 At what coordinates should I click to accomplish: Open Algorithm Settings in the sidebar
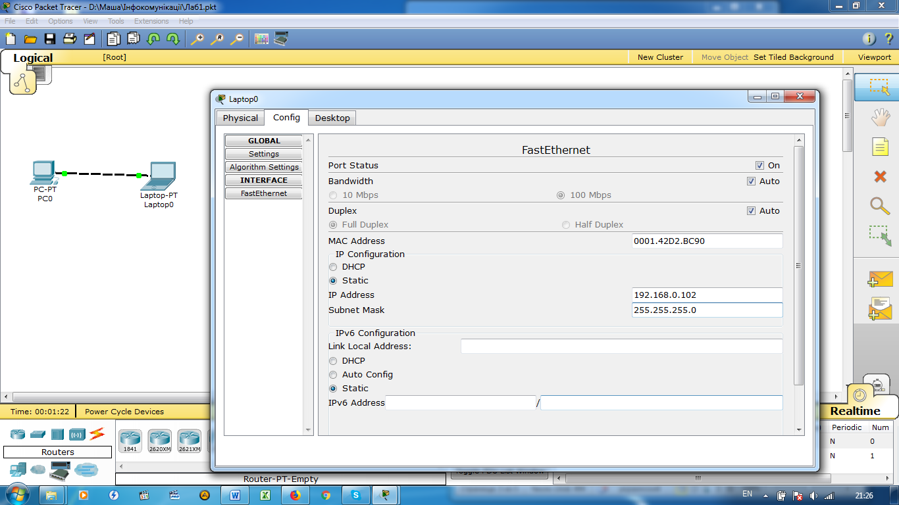point(264,167)
